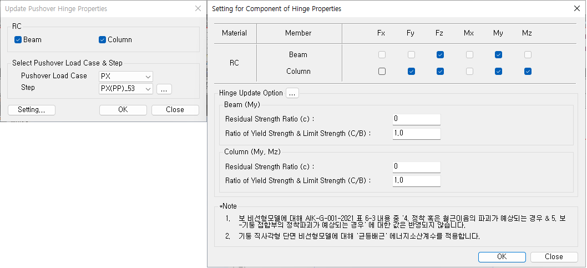Open the Step dropdown showing PX(PP)_53

[x=126, y=89]
